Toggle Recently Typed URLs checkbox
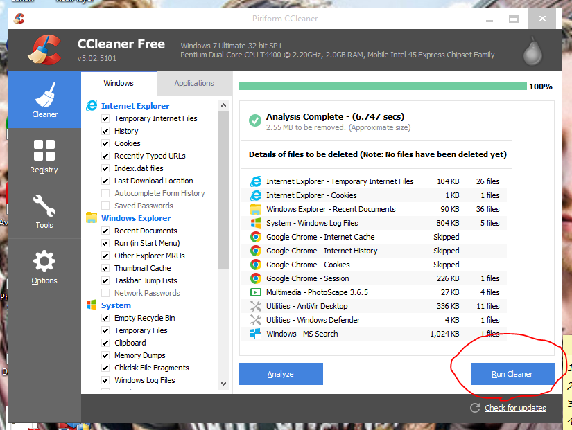 click(x=105, y=156)
